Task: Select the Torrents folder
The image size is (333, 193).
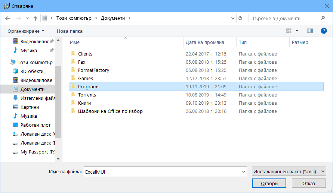Action: point(87,95)
